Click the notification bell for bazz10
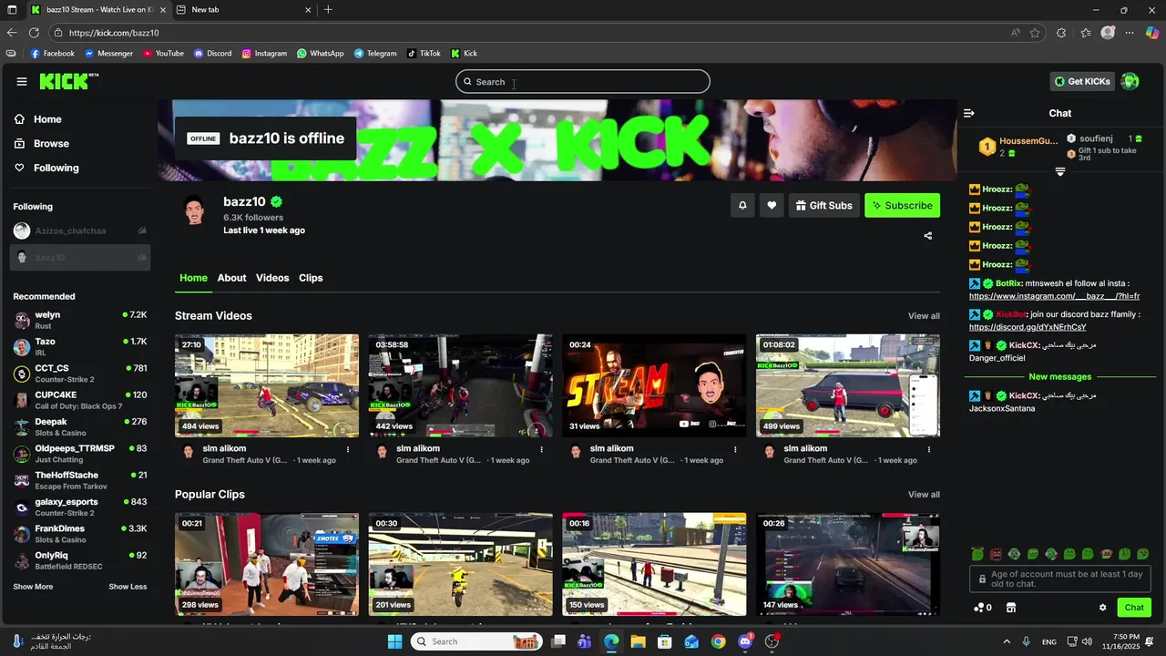Viewport: 1166px width, 656px height. click(742, 206)
